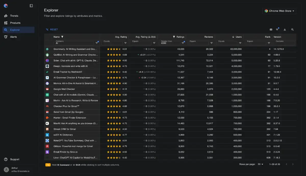Click the Grammarly extension icon

coord(47,49)
